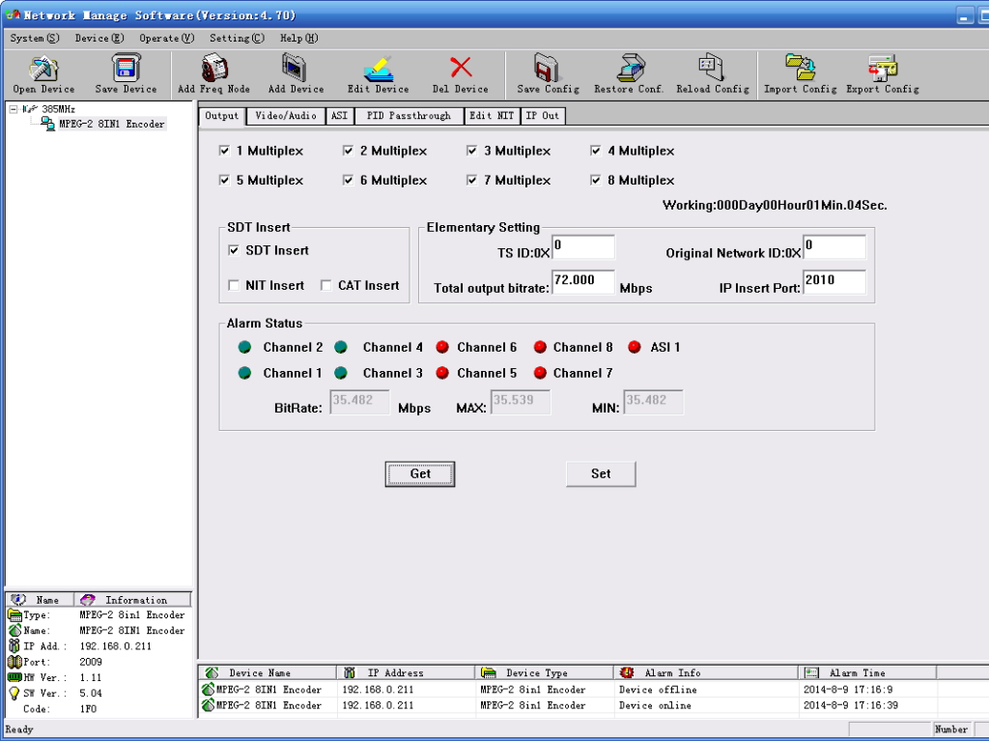
Task: Select the MPEG-2 8IN1 Encoder tree item
Action: [112, 124]
